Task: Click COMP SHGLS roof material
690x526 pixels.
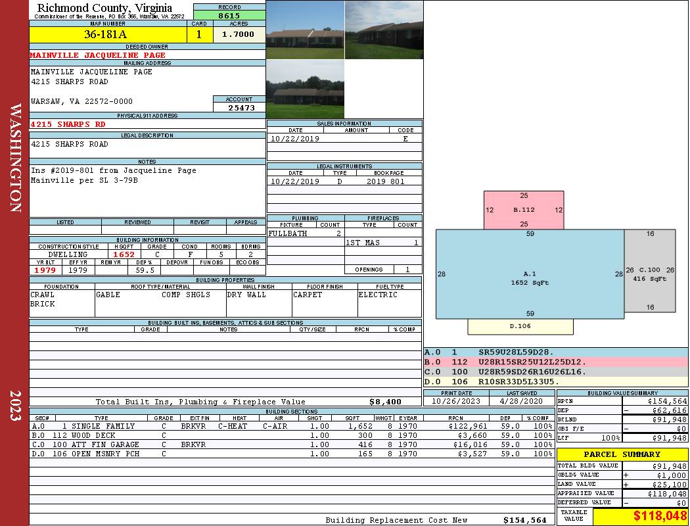Action: click(x=186, y=295)
